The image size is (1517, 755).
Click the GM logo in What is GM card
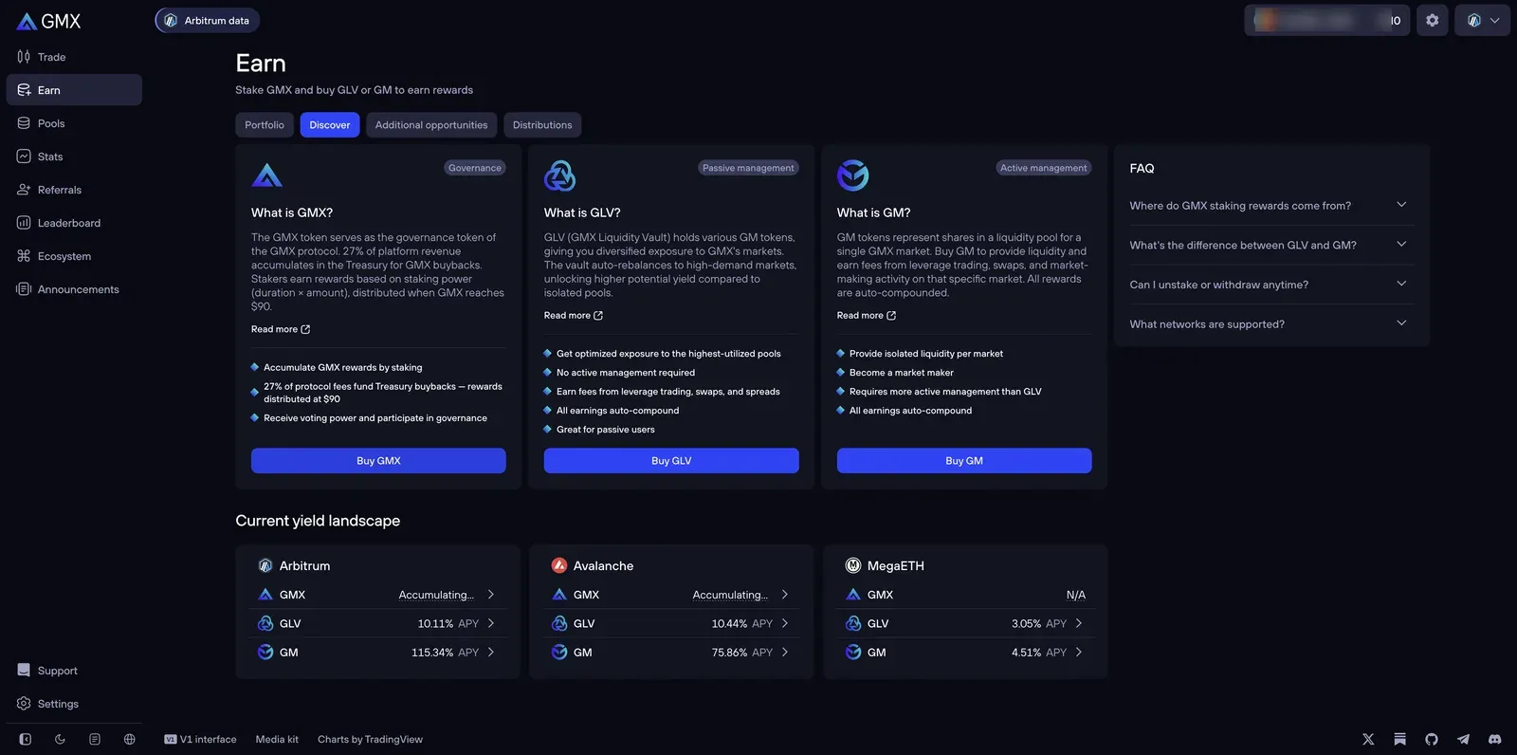click(853, 175)
